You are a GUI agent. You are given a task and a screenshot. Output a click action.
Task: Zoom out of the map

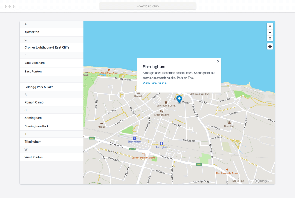[270, 32]
